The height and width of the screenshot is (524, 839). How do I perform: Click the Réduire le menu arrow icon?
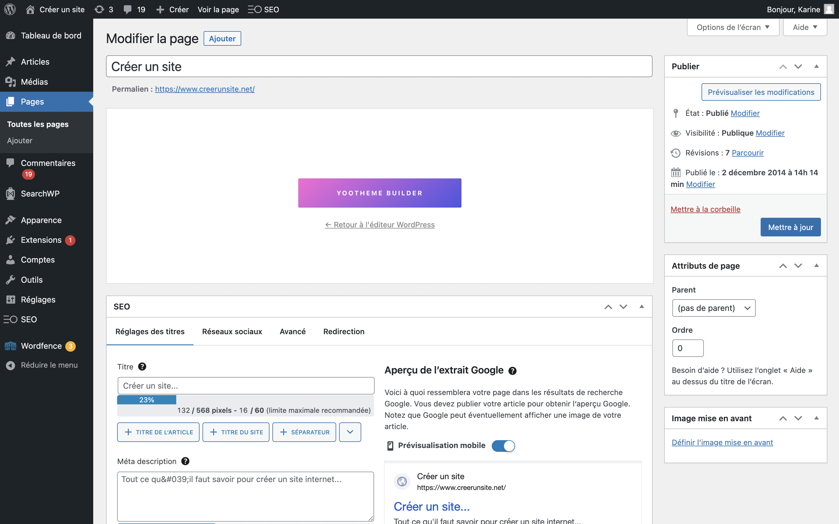(10, 365)
